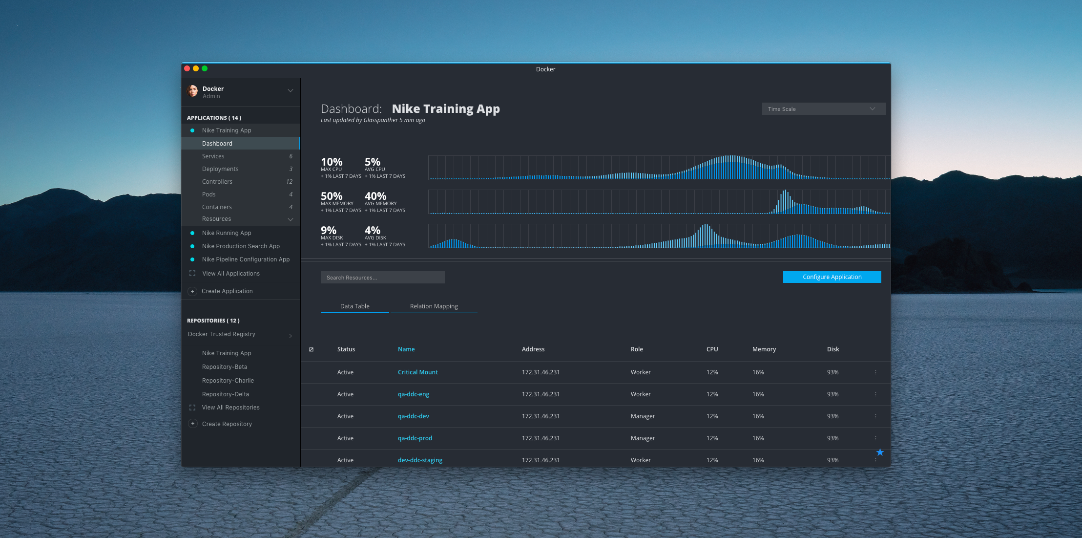
Task: Select Nike Production Search App
Action: tap(241, 246)
